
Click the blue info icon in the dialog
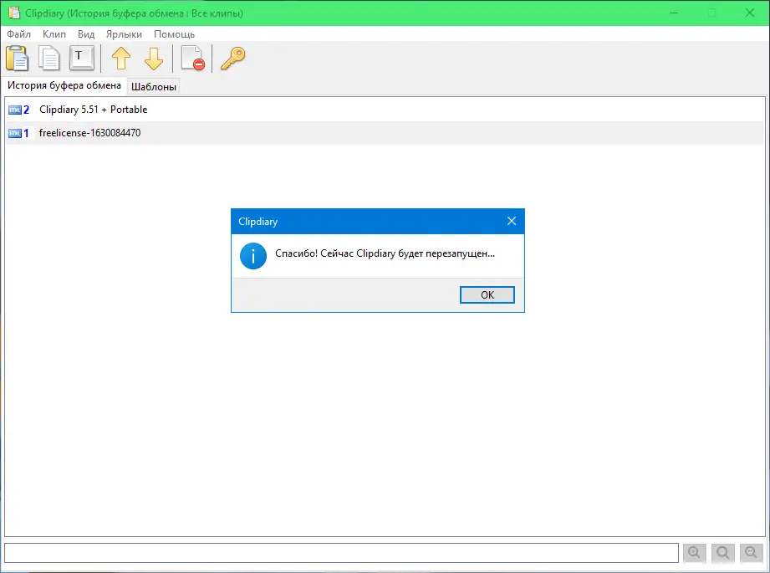click(252, 255)
